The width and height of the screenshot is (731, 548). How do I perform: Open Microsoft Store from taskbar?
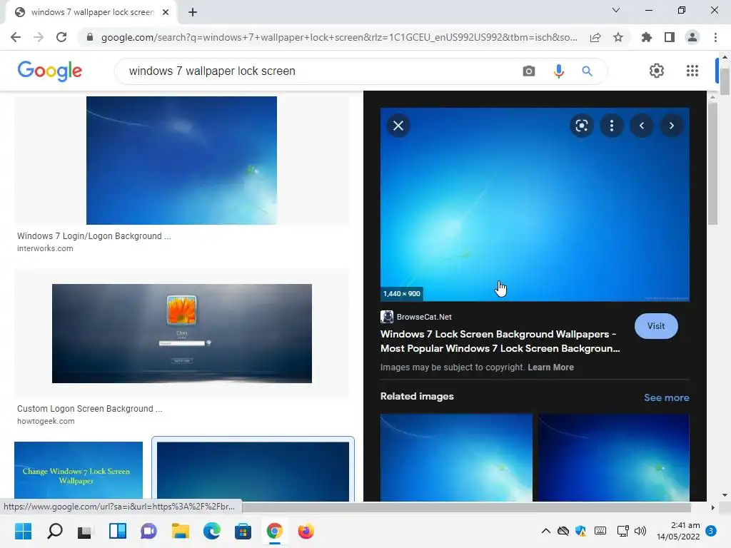click(243, 531)
